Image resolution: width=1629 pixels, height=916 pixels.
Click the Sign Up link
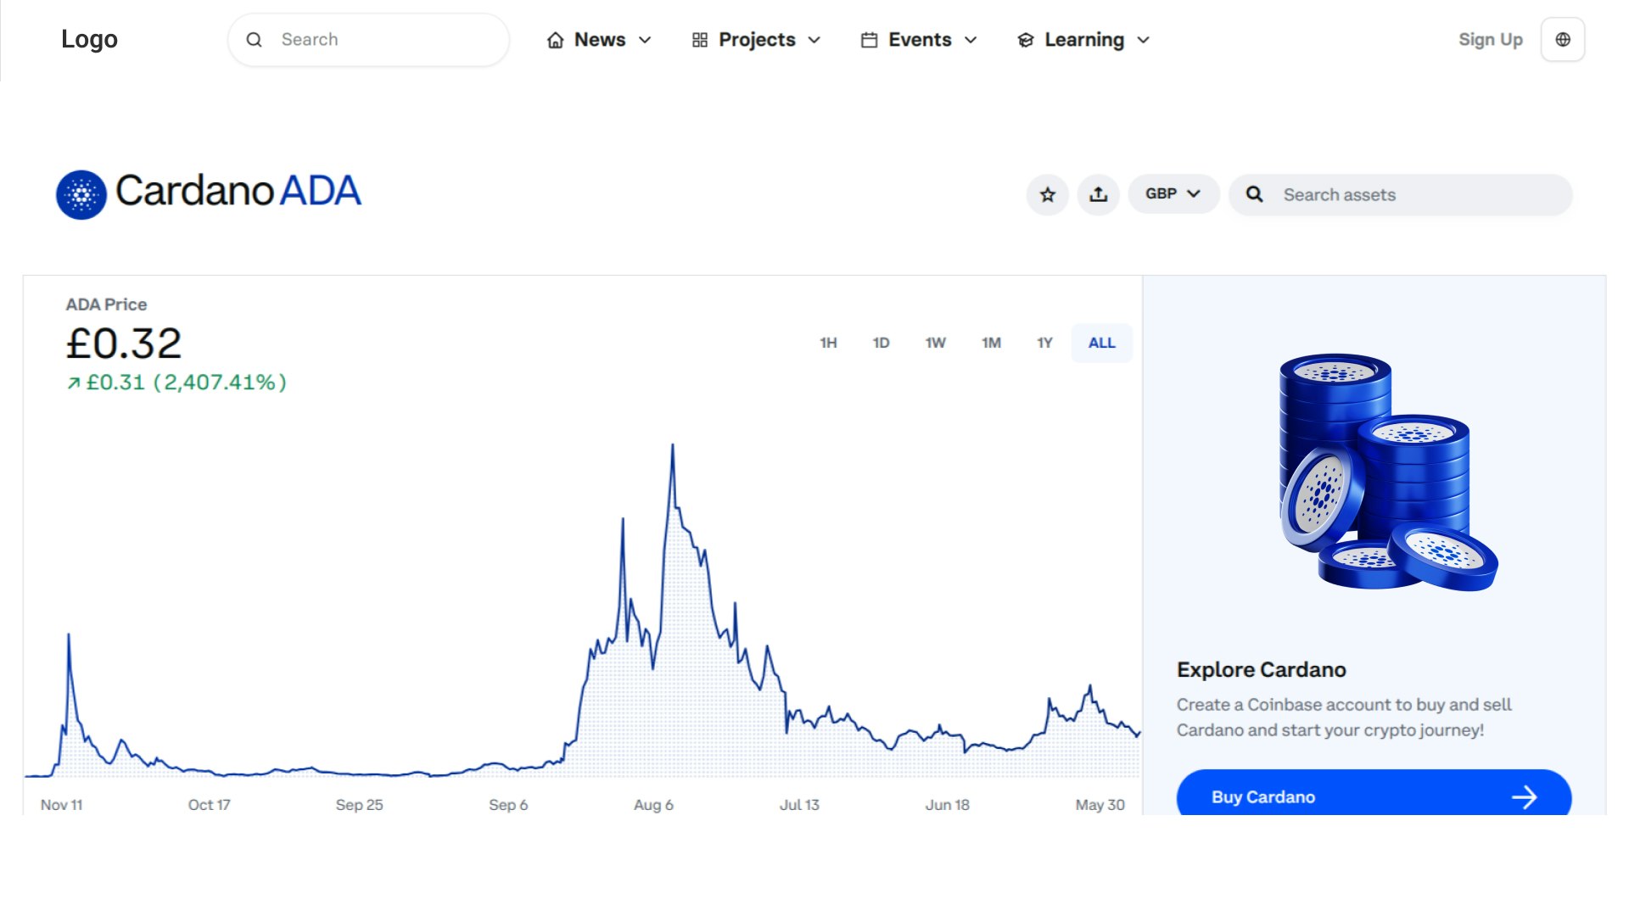pos(1490,39)
